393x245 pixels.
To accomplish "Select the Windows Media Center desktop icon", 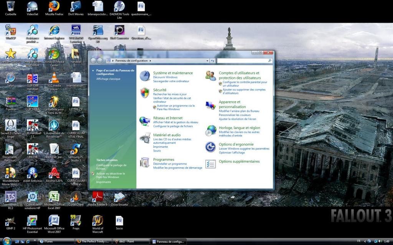I will pyautogui.click(x=54, y=58).
